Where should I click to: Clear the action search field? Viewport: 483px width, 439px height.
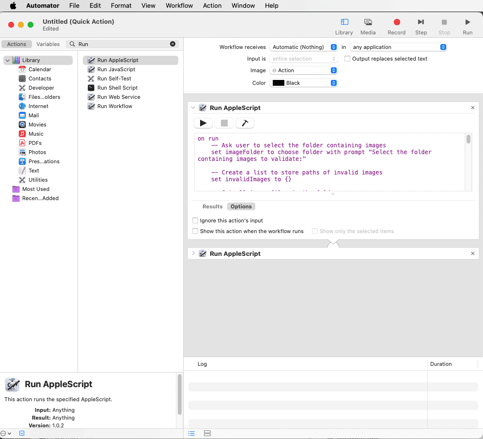[173, 44]
